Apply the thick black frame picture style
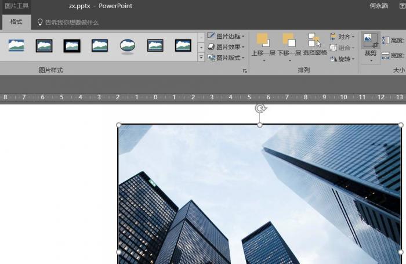 (x=72, y=46)
